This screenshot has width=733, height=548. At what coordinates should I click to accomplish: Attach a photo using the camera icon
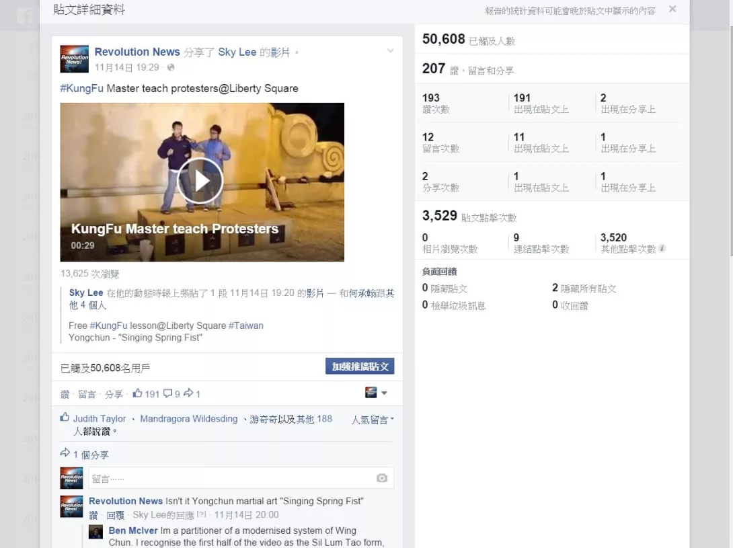coord(382,478)
